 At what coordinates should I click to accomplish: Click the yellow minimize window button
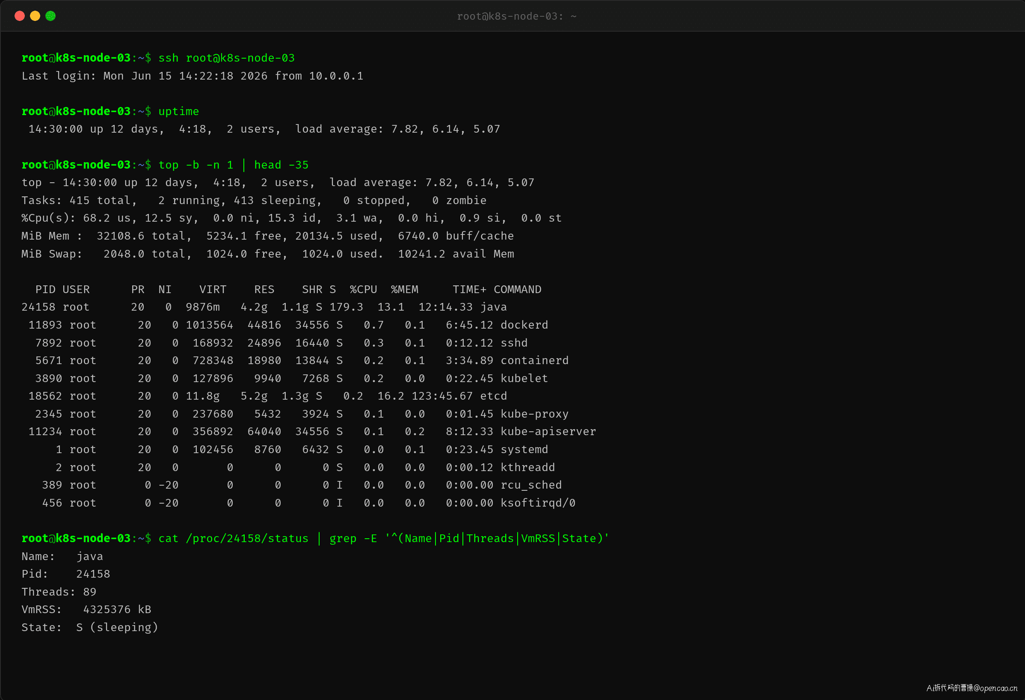35,16
